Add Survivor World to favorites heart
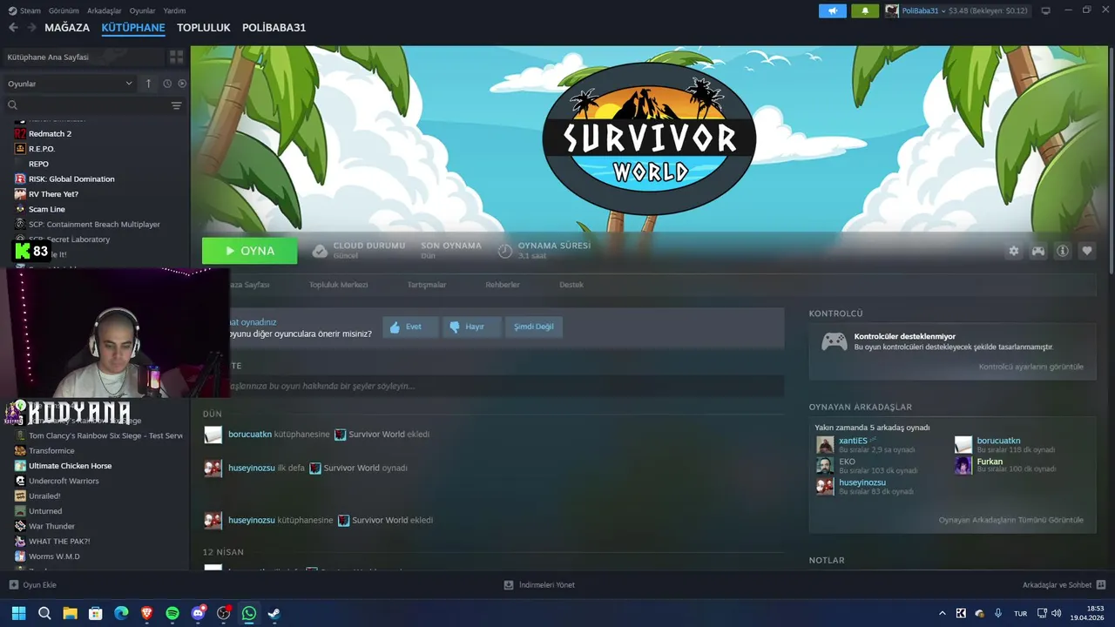The width and height of the screenshot is (1115, 627). (x=1087, y=251)
